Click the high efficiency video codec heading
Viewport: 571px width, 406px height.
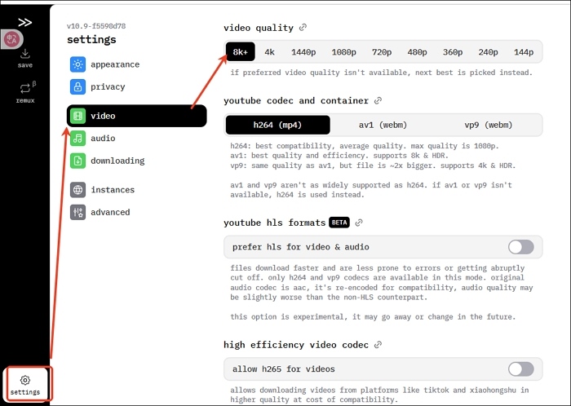[296, 345]
